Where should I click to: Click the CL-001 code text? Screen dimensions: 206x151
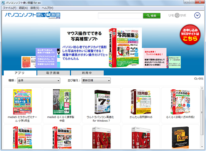[199, 79]
